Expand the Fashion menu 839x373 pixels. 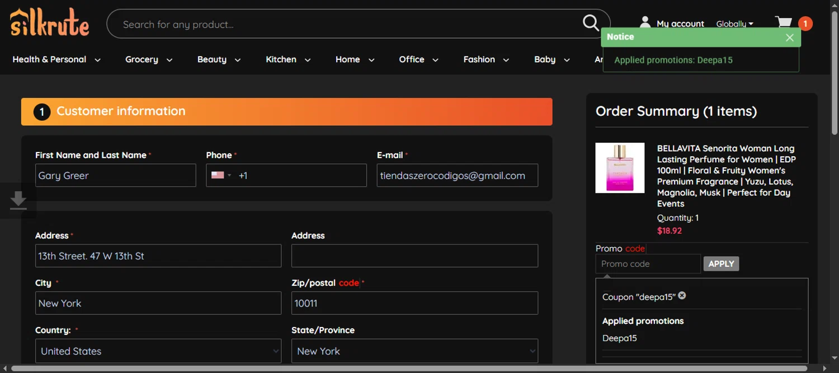(x=486, y=59)
